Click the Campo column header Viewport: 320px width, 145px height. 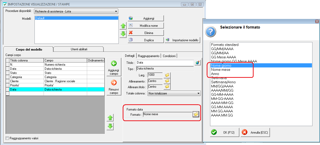point(65,60)
